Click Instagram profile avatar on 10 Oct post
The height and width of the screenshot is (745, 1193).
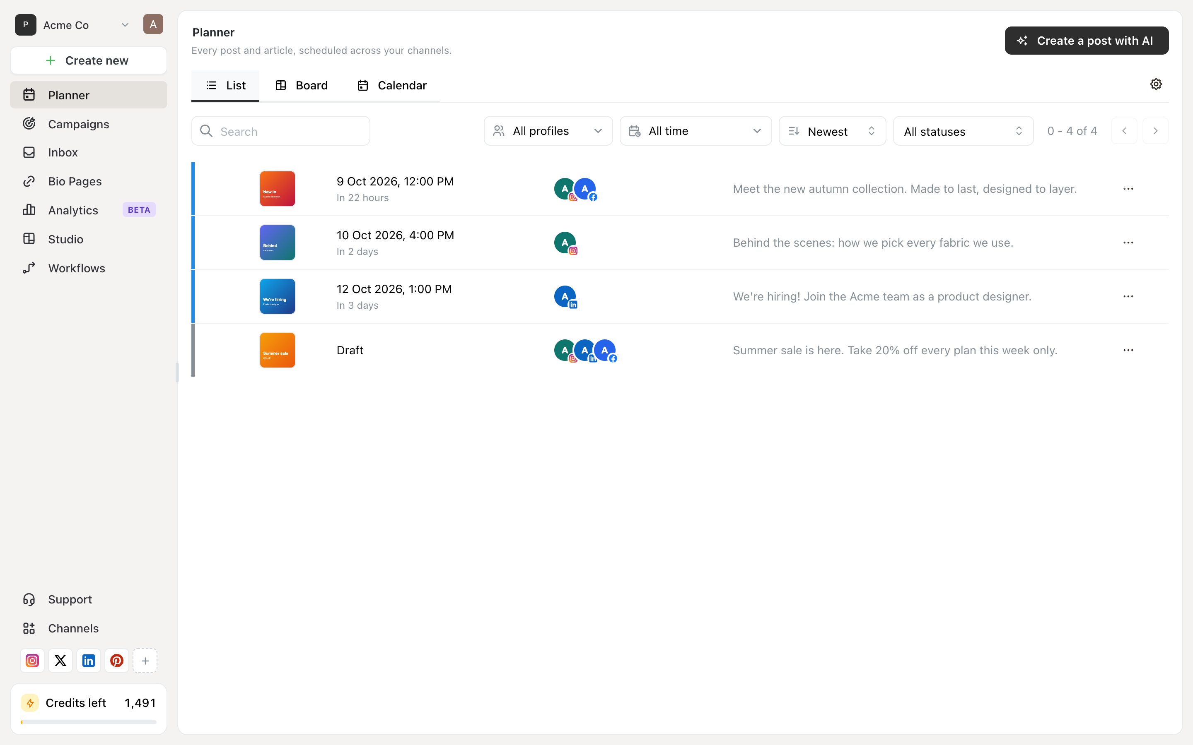click(x=565, y=243)
